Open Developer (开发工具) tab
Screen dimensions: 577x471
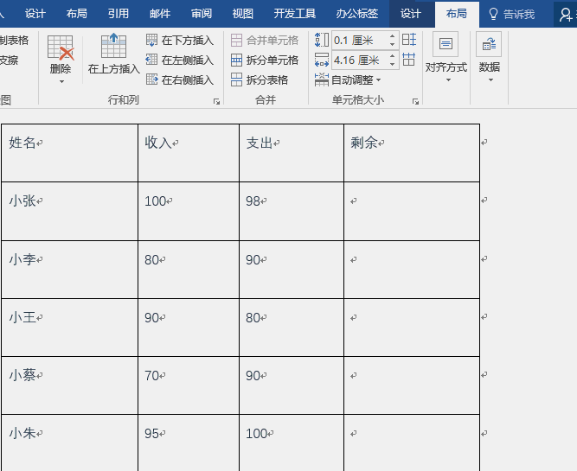coord(295,14)
